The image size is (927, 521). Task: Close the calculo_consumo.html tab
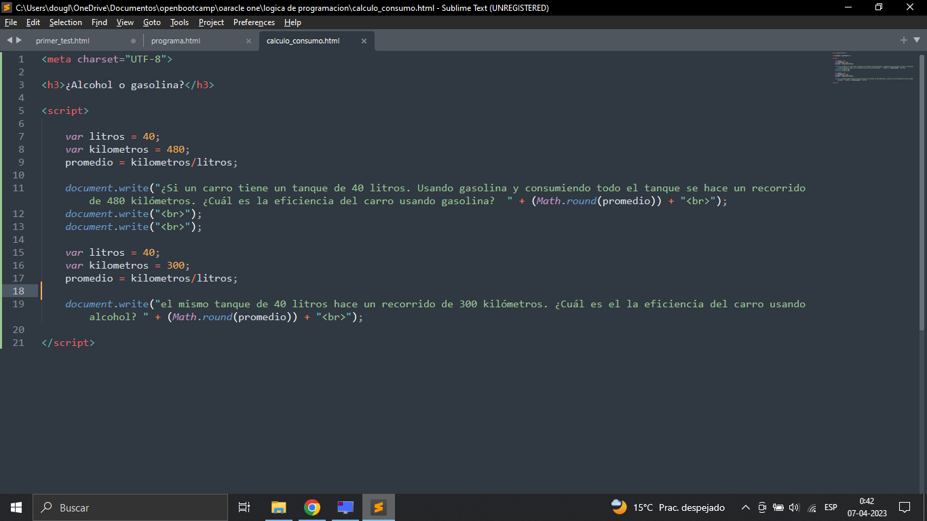point(364,41)
